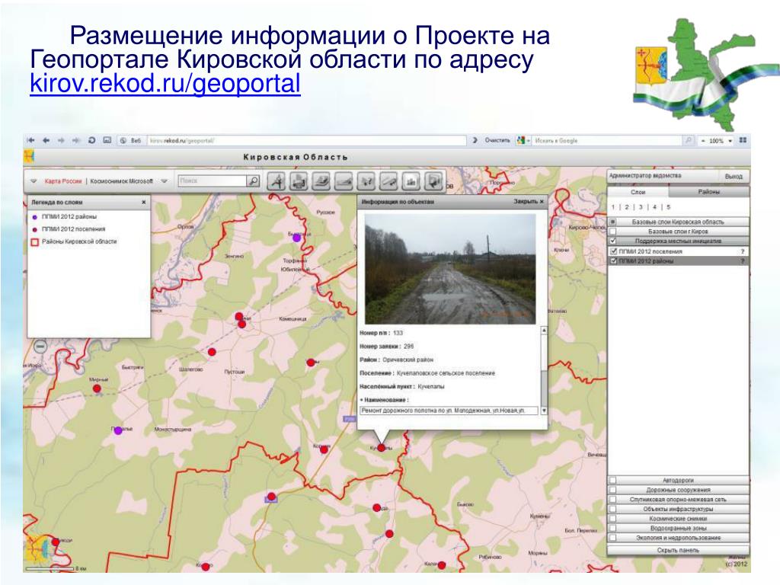
Task: Click the question mark for ППМИ 2012 поселения
Action: [x=742, y=251]
